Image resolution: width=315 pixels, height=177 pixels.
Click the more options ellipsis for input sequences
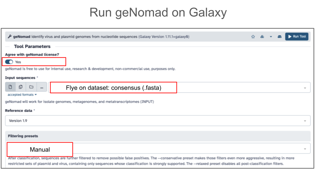(42, 87)
